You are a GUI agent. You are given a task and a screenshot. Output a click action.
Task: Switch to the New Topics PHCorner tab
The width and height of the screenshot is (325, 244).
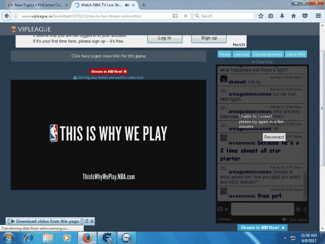(38, 5)
